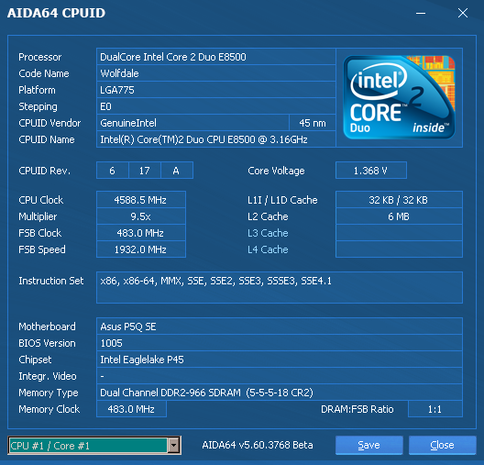Click the Wolfdale code name value

[216, 73]
